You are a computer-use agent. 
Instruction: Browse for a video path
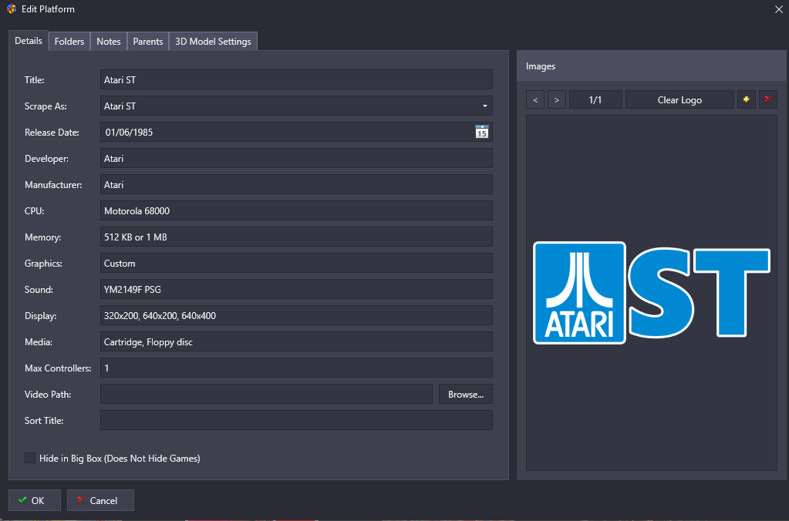(x=466, y=395)
